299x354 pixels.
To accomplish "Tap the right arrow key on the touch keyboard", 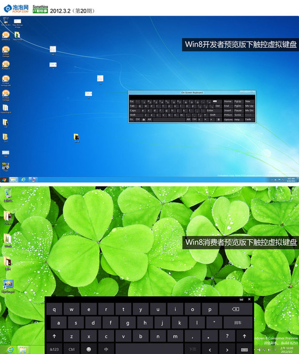I will coord(227,350).
